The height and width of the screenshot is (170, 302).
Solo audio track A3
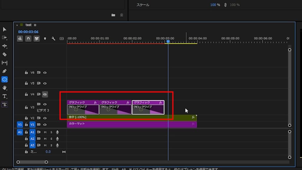(x=51, y=145)
